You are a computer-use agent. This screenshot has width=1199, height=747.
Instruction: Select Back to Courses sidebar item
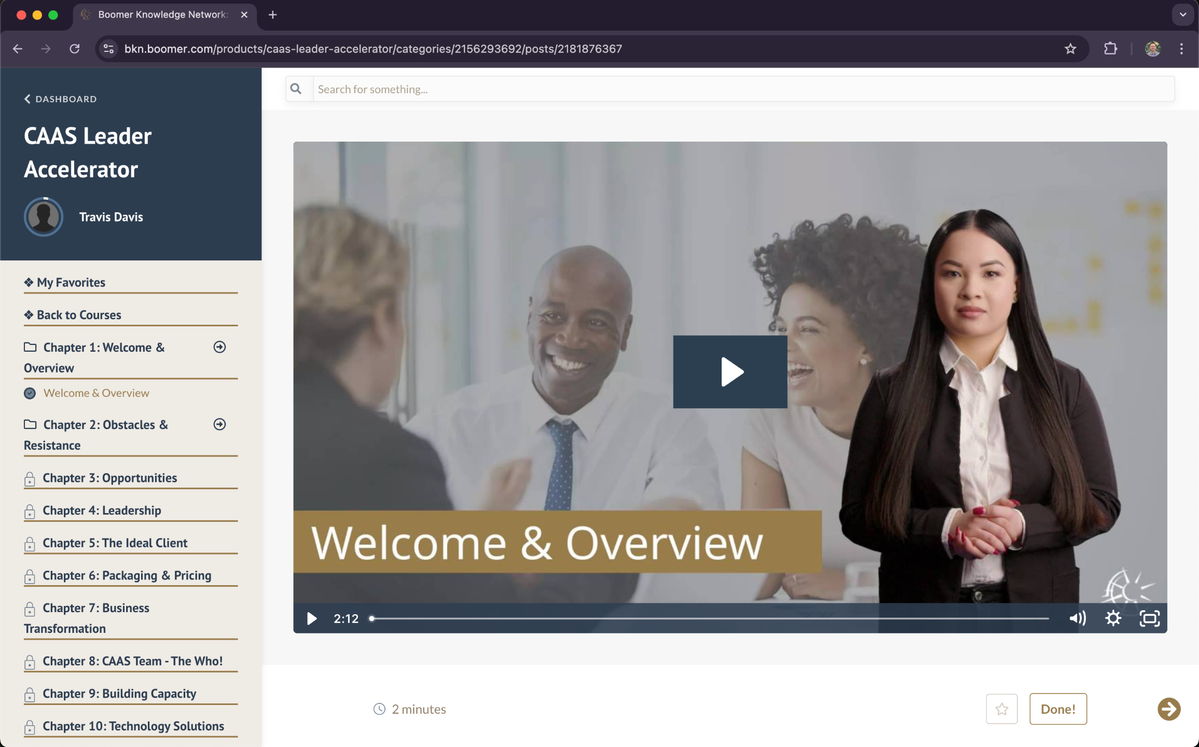tap(79, 315)
